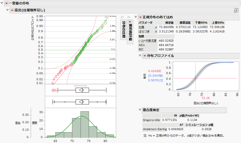Open red triangle menu for 一変量の分布
Viewport: 241px width, 143px height.
point(6,3)
